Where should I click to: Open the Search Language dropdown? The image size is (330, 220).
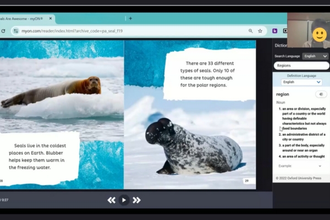point(315,56)
